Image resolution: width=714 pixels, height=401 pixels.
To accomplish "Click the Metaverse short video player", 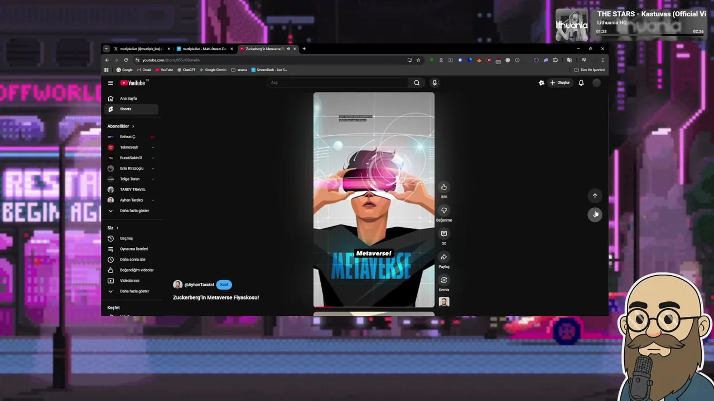I will coord(374,200).
